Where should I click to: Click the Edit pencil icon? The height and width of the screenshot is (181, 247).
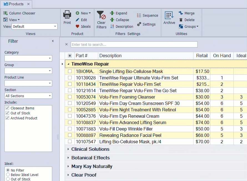click(77, 20)
